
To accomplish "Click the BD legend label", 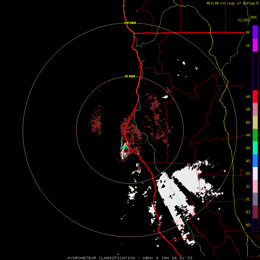I will pos(248,122).
